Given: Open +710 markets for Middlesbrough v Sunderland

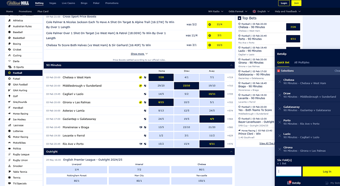Looking at the screenshot, I should point(230,86).
